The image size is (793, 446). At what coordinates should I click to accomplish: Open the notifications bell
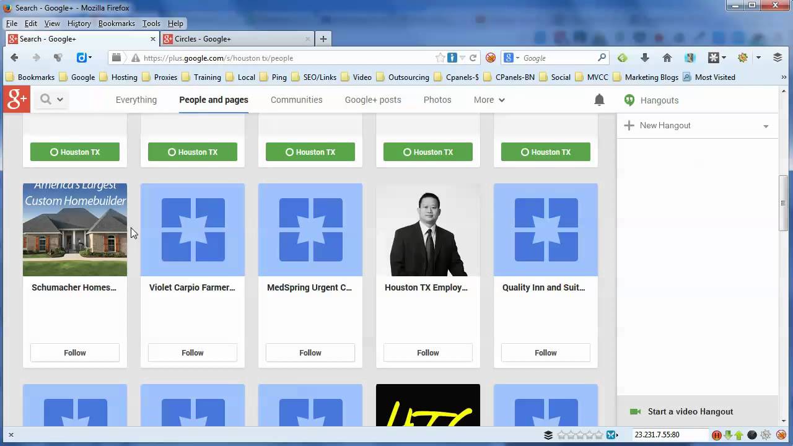(599, 100)
